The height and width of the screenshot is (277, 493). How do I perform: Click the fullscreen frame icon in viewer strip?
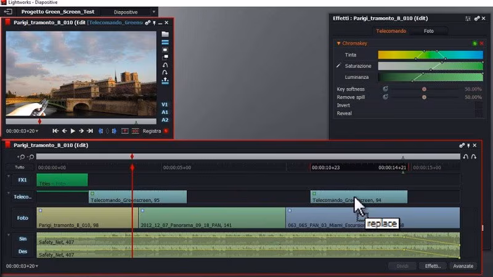pos(165,50)
